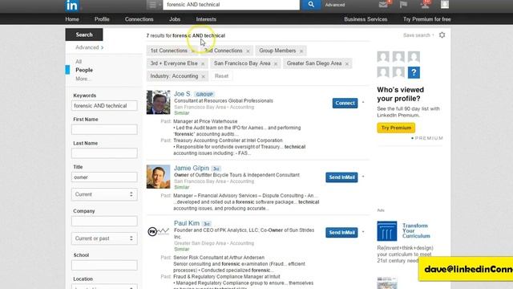Open the messages envelope icon

click(383, 4)
